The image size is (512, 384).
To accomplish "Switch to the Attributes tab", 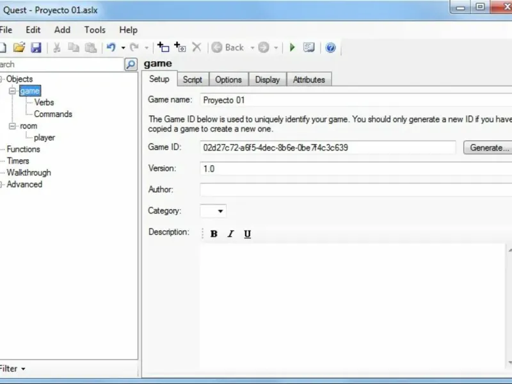I will click(309, 79).
